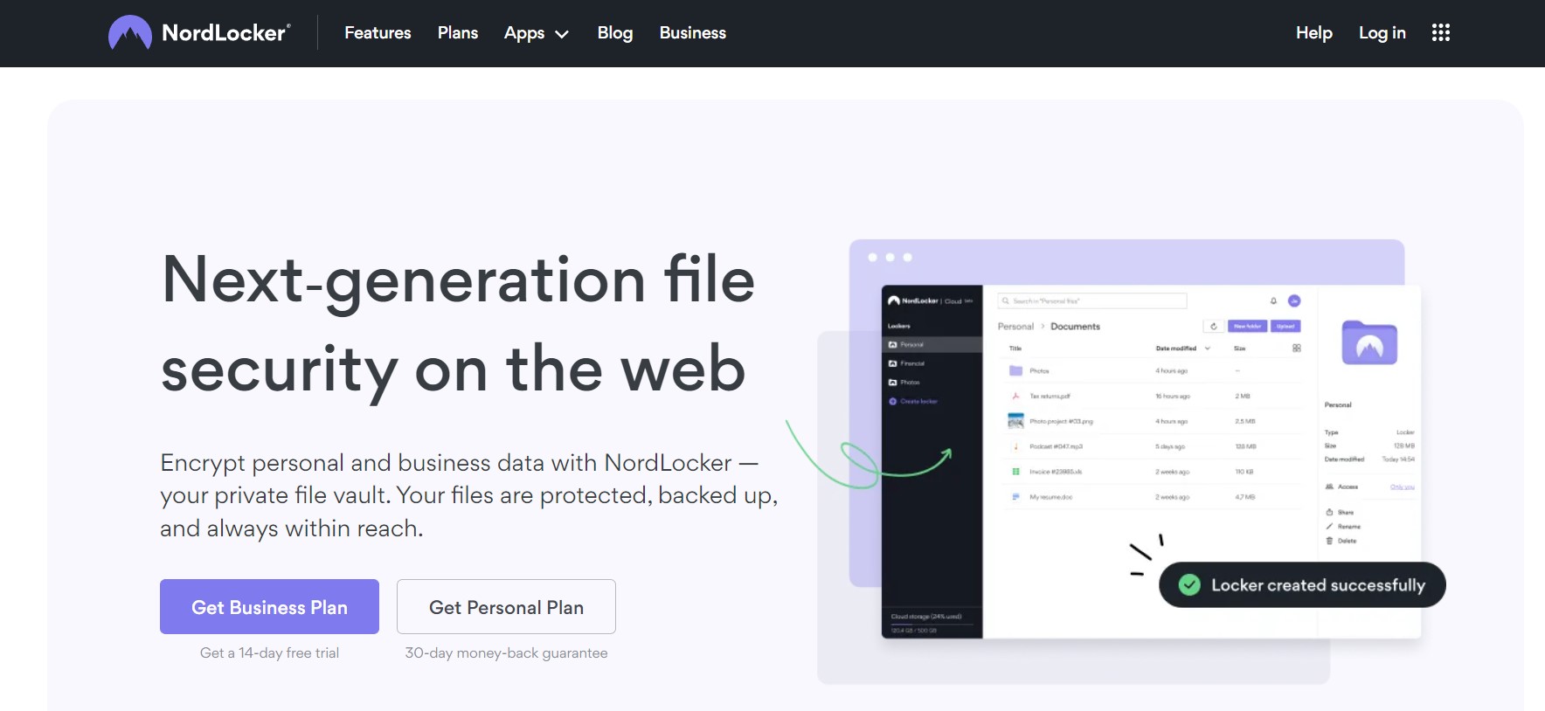The image size is (1545, 711).
Task: Open the Blog link
Action: 615,33
